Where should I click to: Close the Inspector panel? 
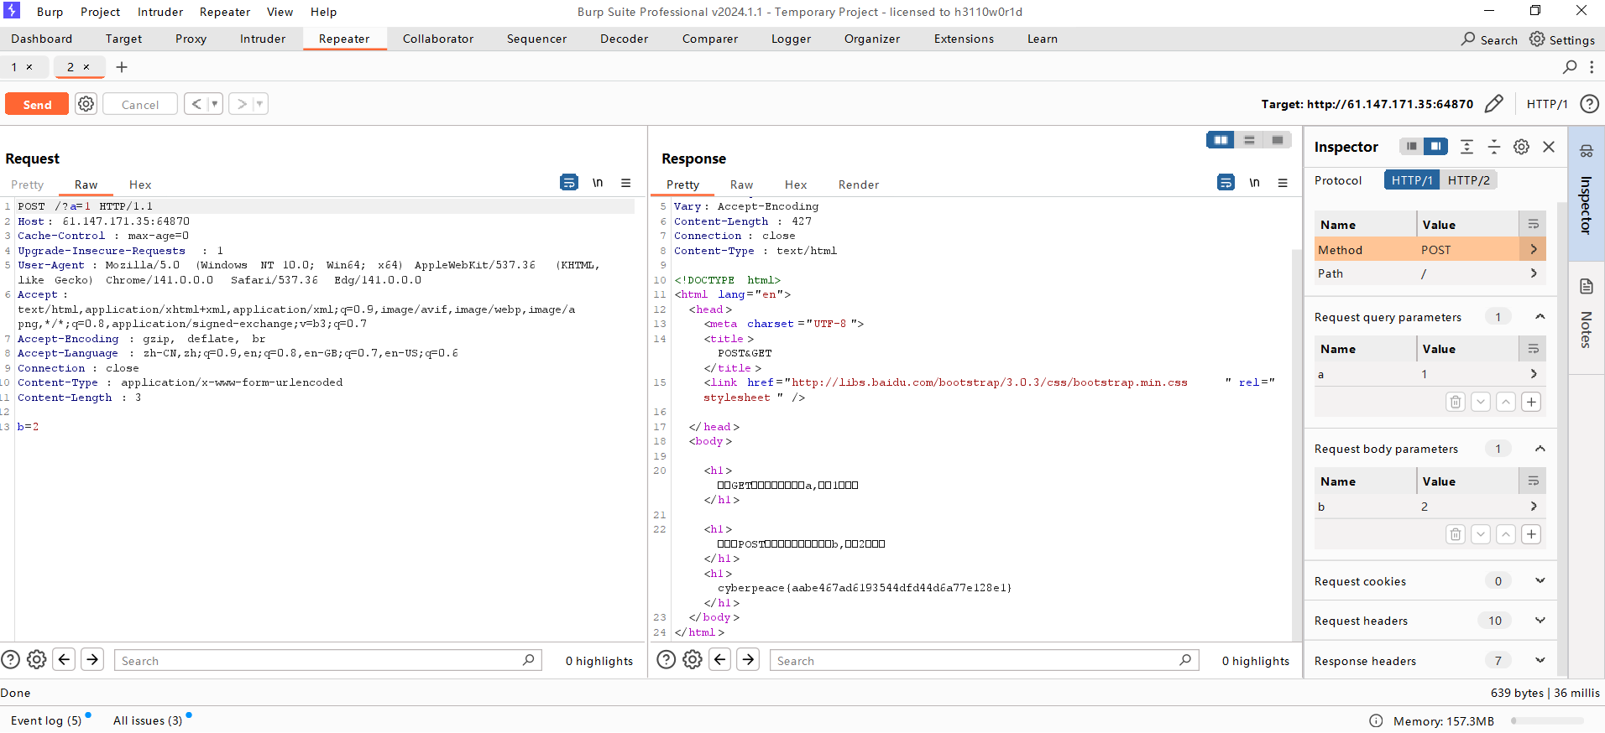[x=1549, y=147]
